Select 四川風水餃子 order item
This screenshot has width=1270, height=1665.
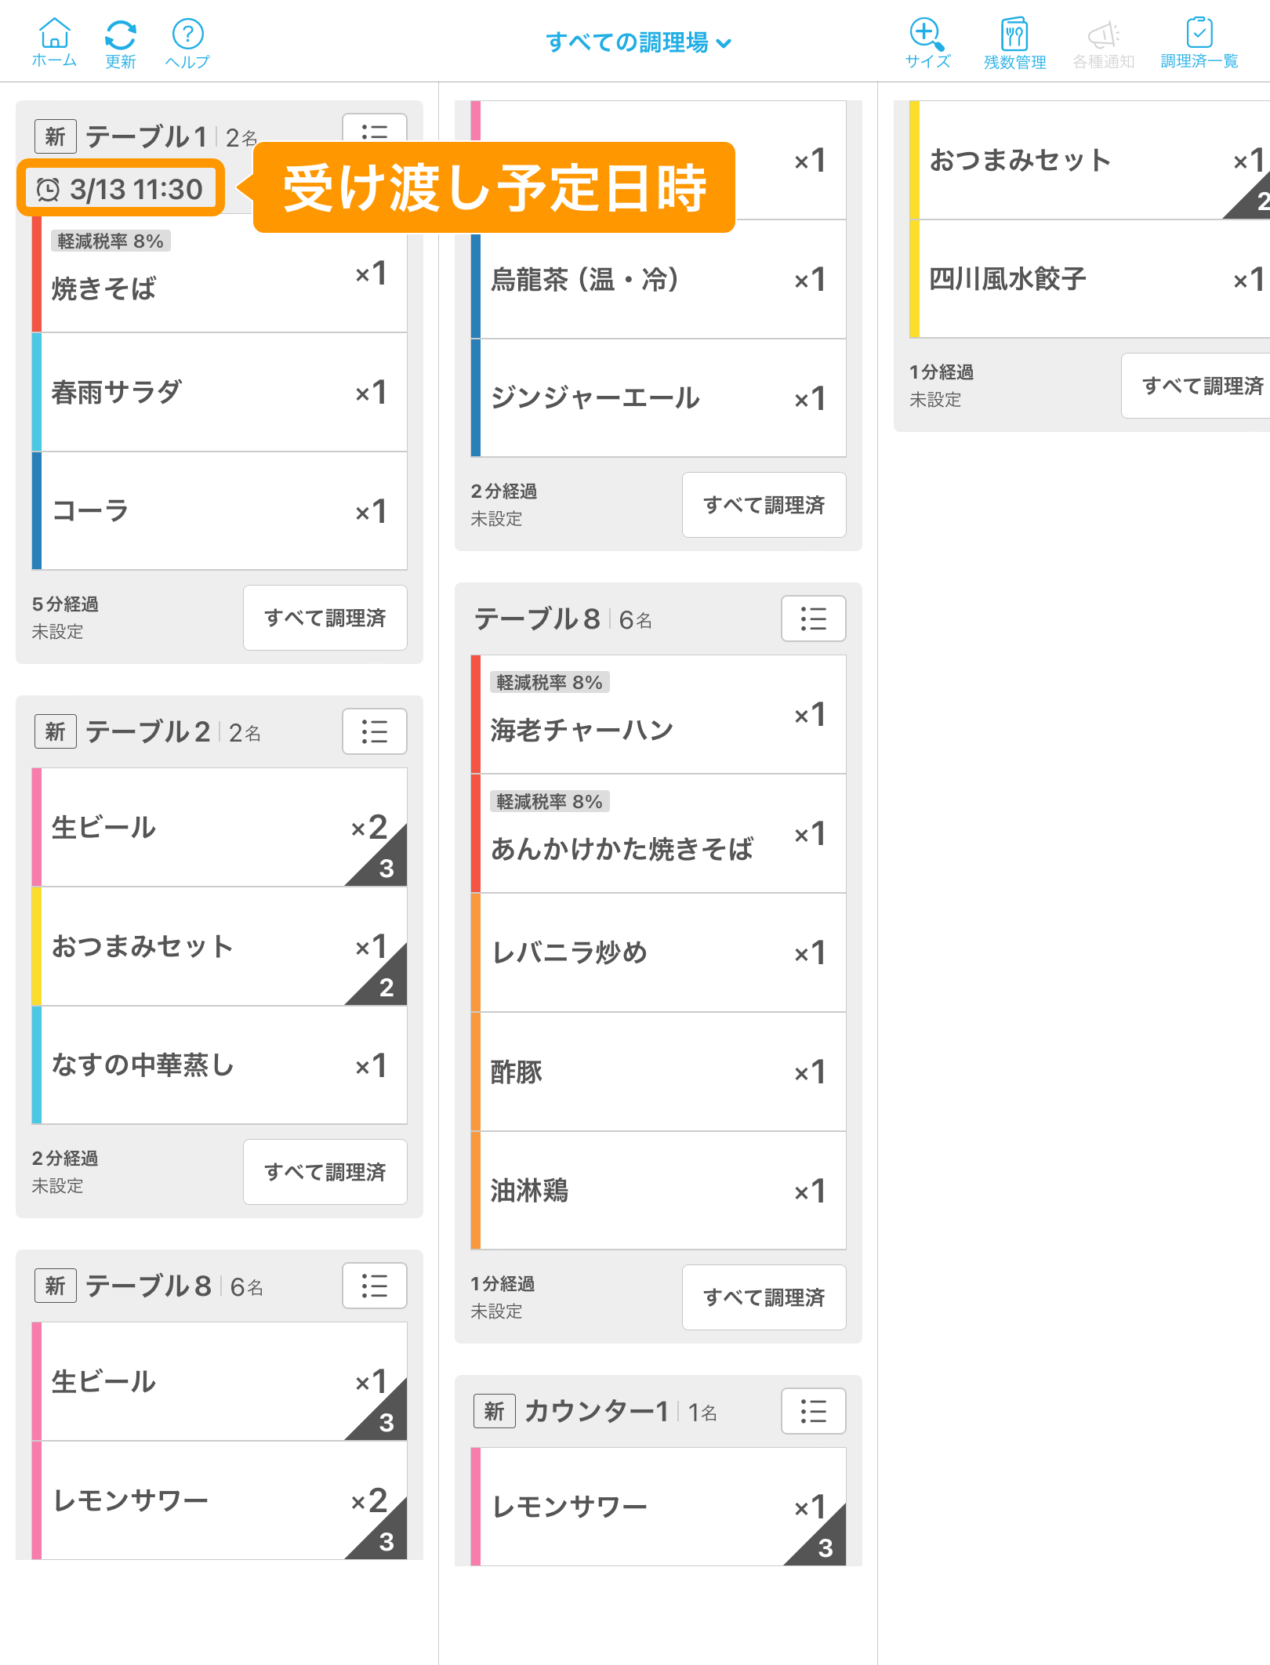1090,279
